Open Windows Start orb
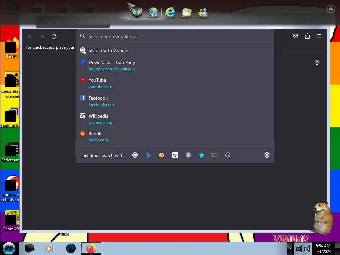The image size is (340, 255). (9, 248)
